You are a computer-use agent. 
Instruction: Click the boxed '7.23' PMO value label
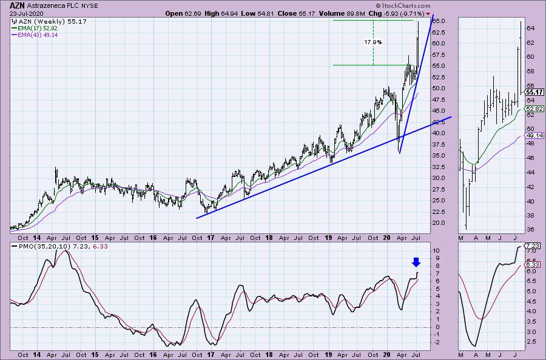coord(533,245)
